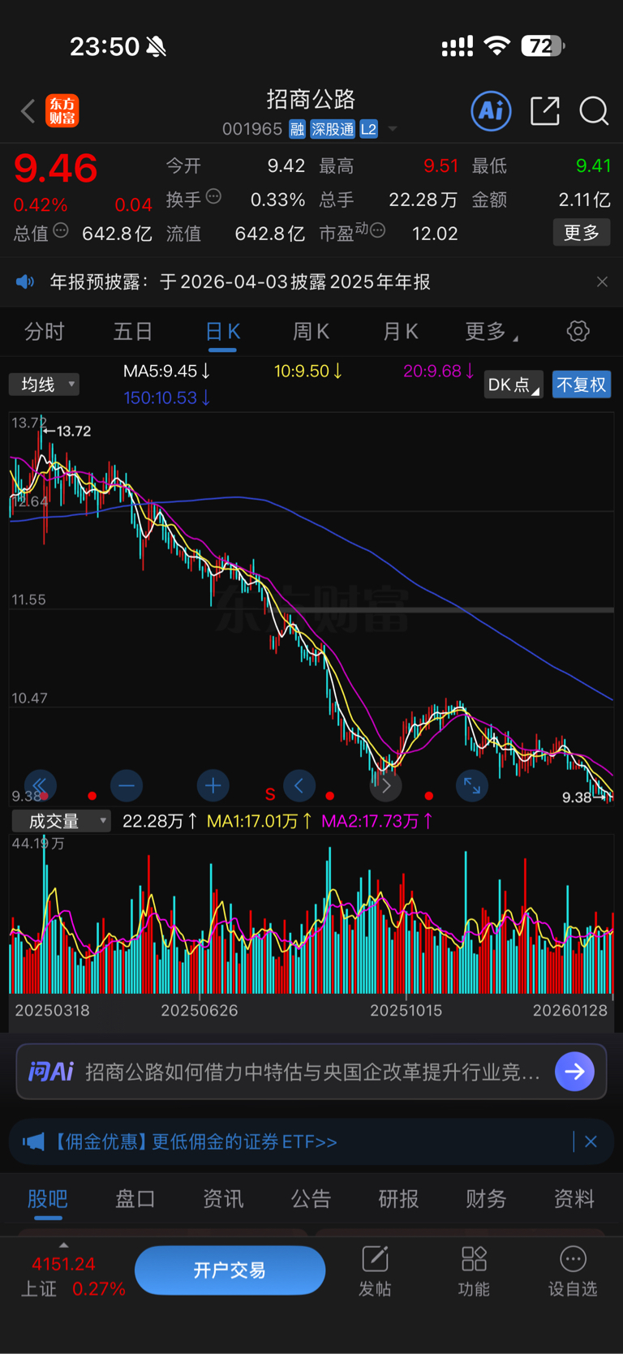
Task: Open the 功能 menu
Action: [x=474, y=1271]
